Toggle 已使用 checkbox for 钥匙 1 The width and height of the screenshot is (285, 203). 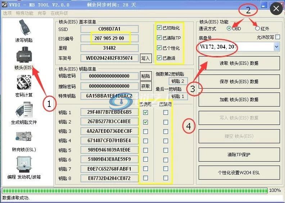tap(145, 113)
